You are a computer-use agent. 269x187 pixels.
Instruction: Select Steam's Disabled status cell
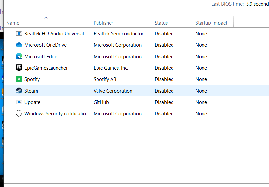(x=164, y=91)
